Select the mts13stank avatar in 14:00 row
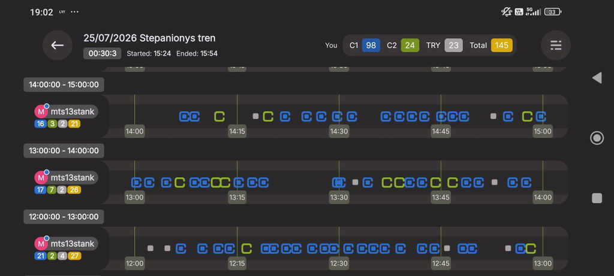Viewport: 614px width, 276px height. pos(41,112)
